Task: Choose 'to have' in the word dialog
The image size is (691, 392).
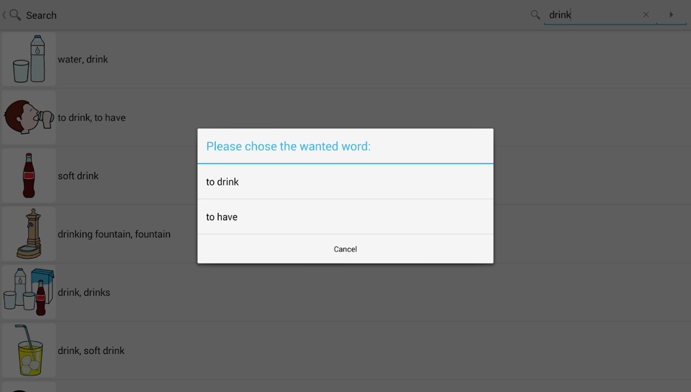Action: pyautogui.click(x=345, y=217)
